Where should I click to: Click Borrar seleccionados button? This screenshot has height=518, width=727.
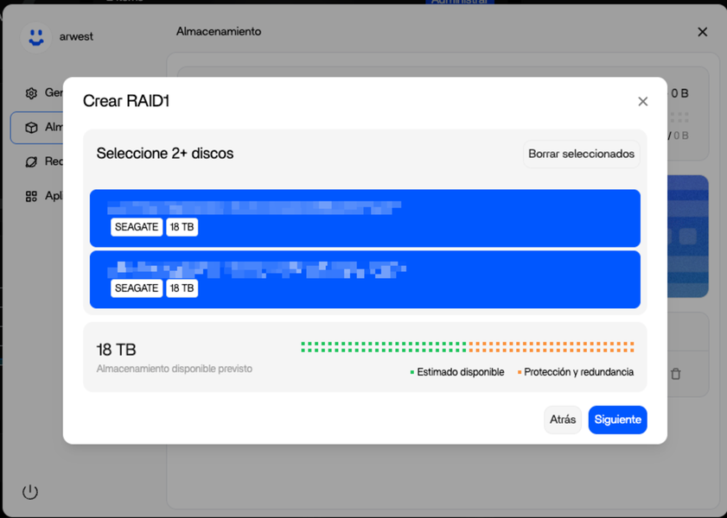[x=581, y=155]
